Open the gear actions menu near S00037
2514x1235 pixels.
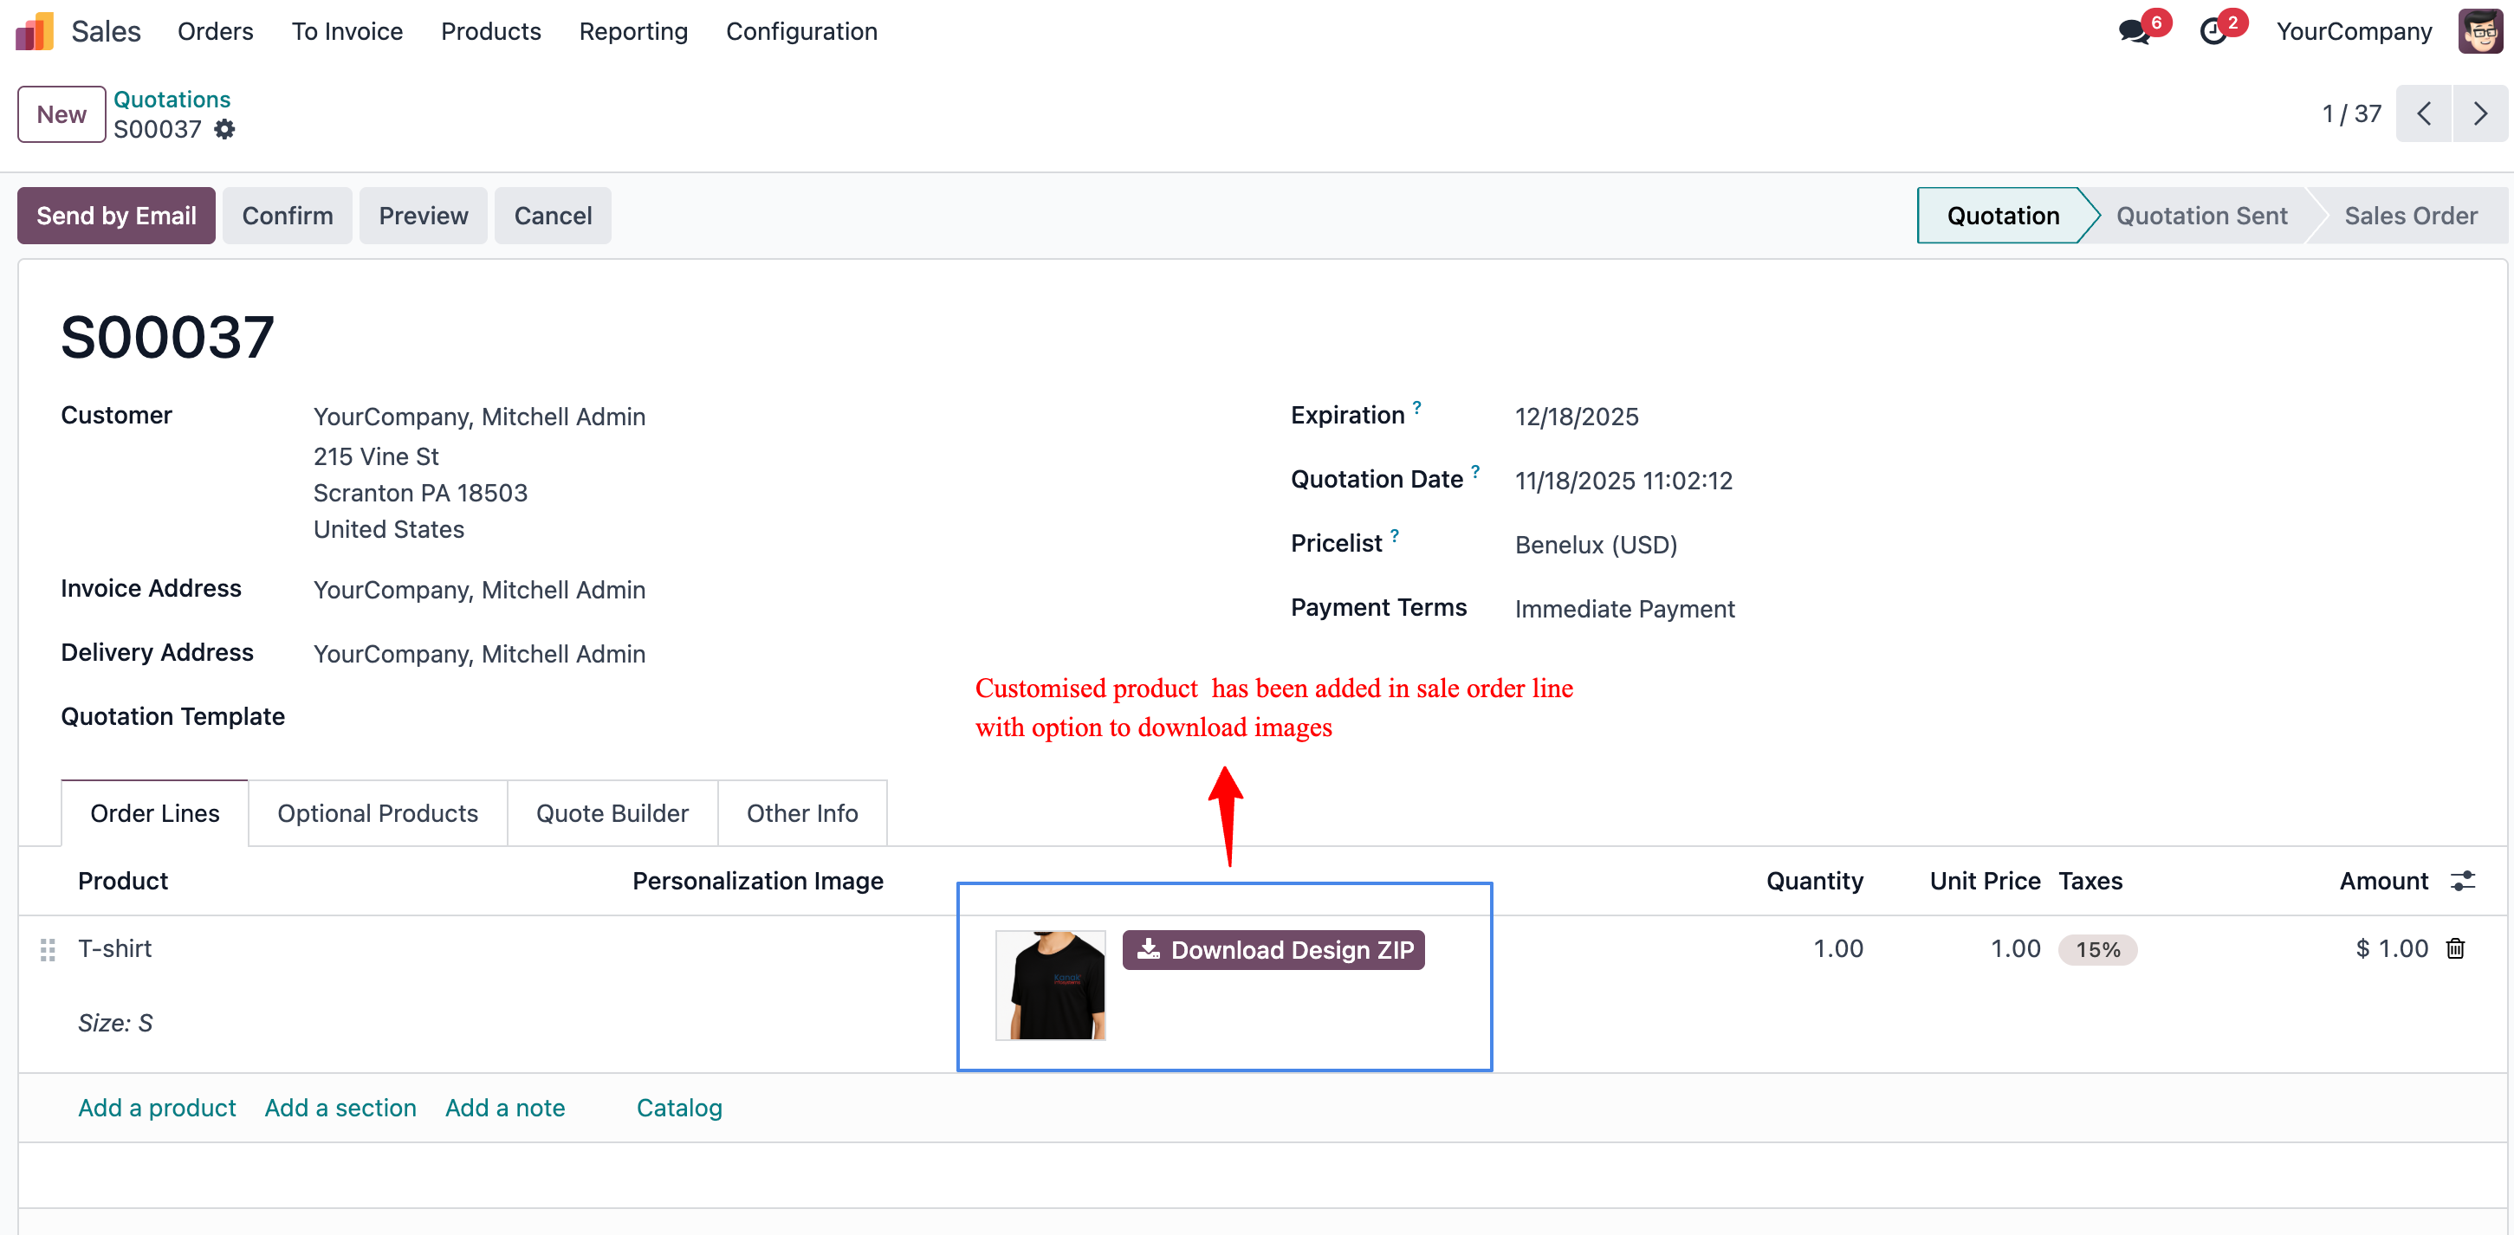click(224, 129)
